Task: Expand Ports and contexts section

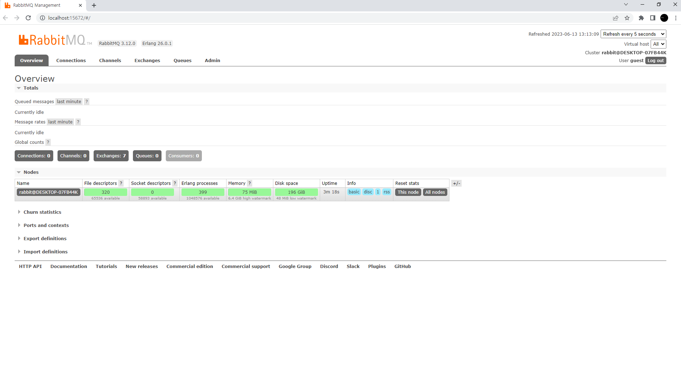Action: pos(43,226)
